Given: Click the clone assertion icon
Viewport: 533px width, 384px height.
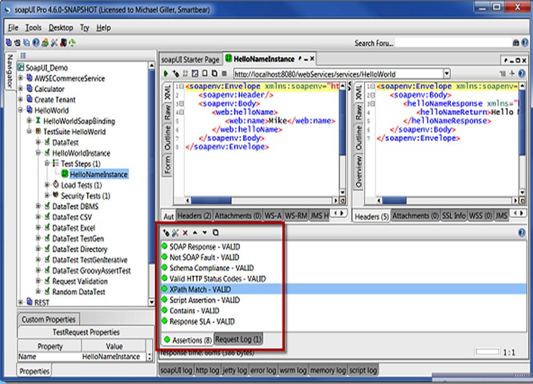Looking at the screenshot, I should (x=215, y=233).
